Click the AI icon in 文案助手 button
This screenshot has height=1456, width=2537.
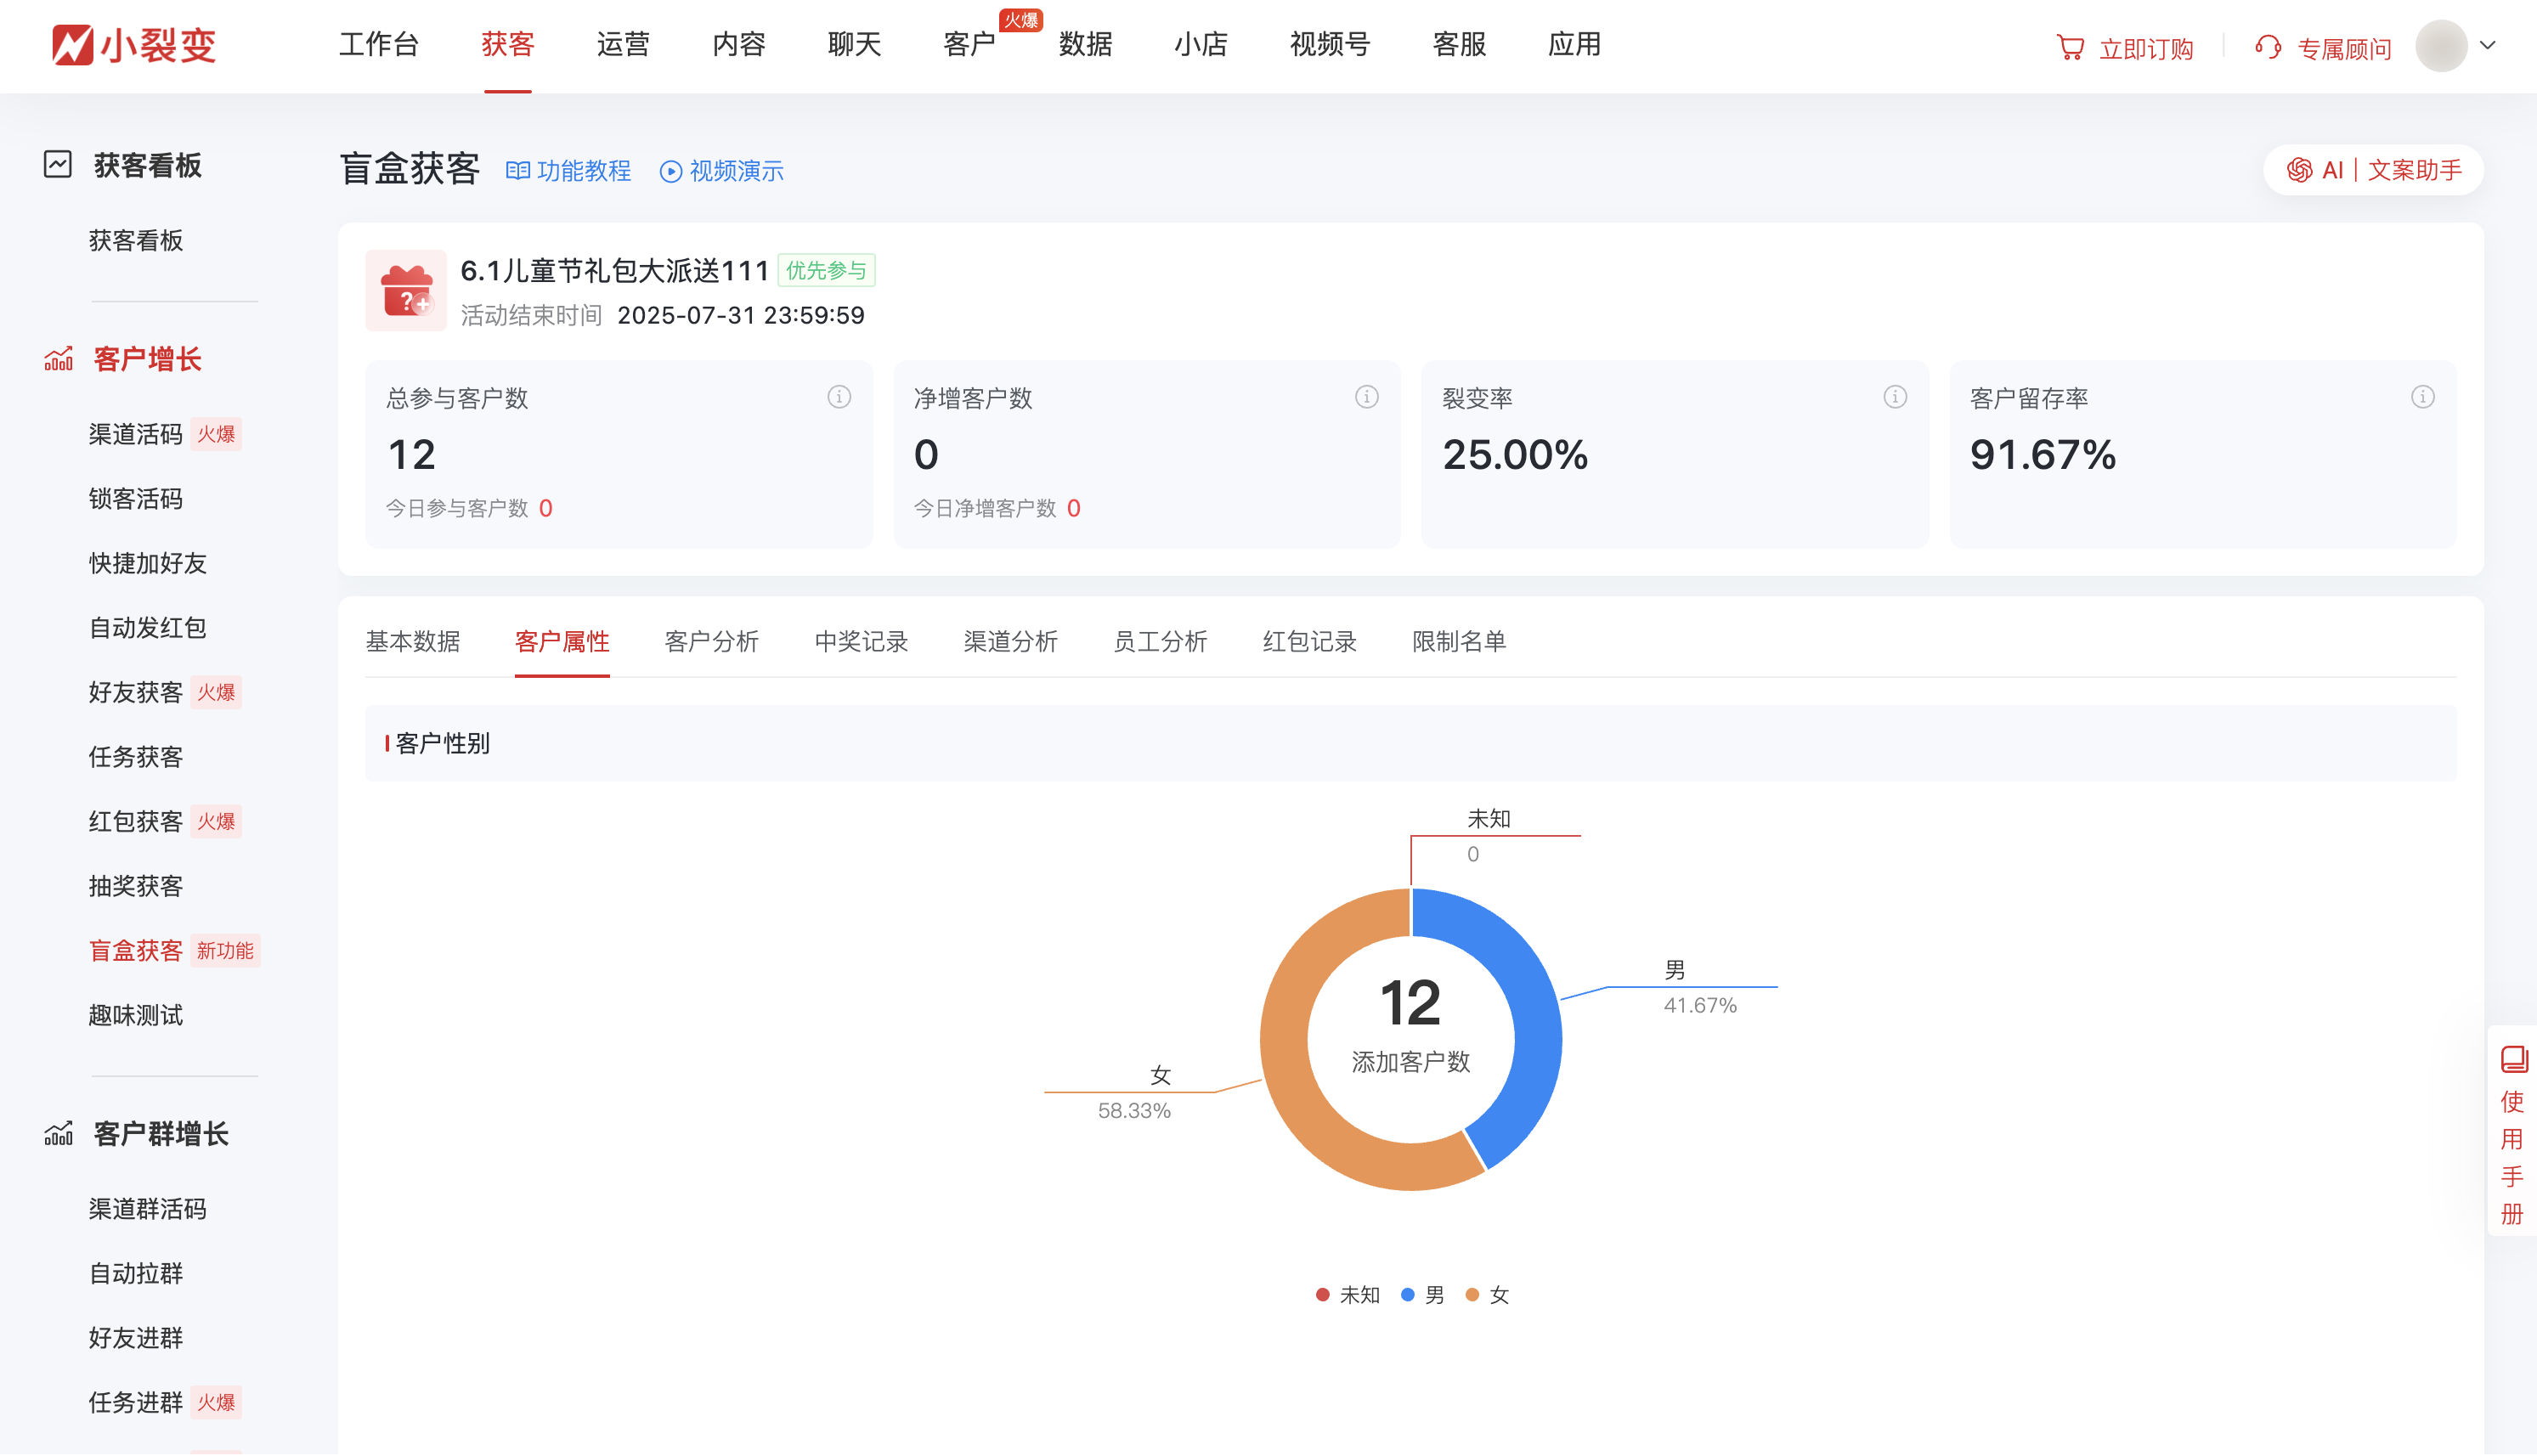(2302, 170)
